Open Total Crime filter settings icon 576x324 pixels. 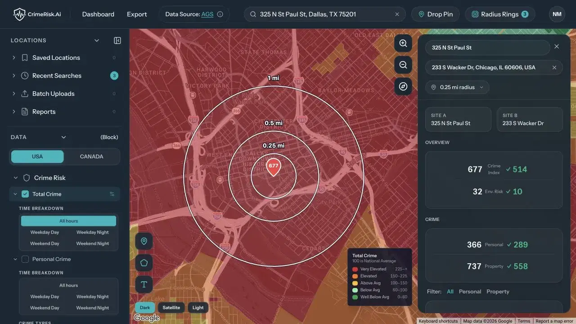coord(112,194)
